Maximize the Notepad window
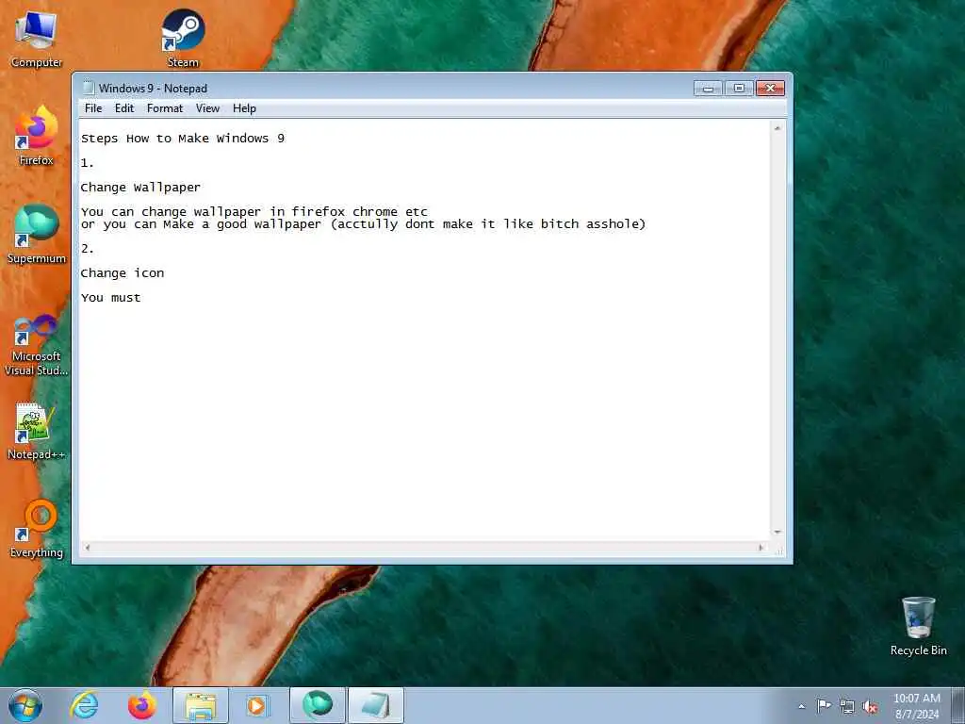Image resolution: width=965 pixels, height=724 pixels. point(739,88)
